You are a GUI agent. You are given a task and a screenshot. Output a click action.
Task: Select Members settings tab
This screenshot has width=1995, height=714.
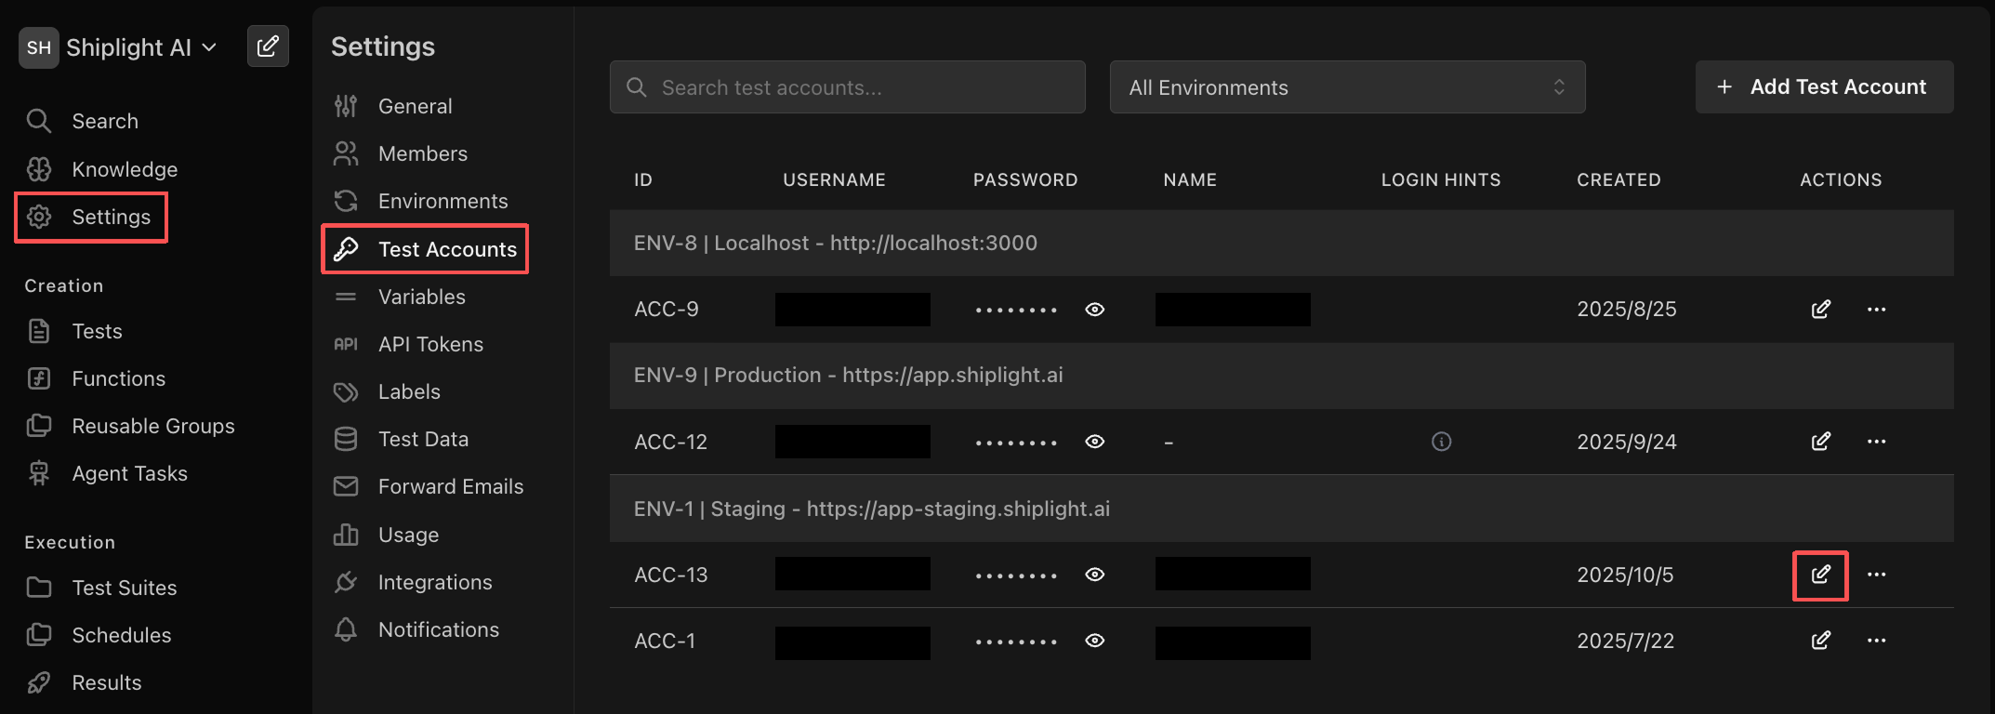401,153
